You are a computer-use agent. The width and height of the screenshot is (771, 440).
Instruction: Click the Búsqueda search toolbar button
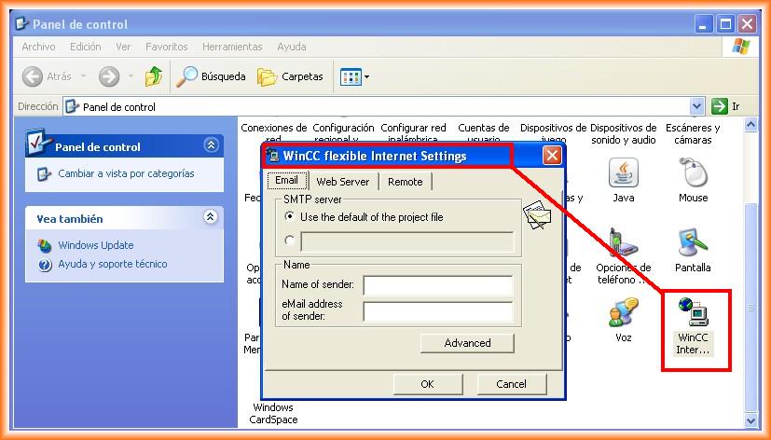tap(212, 76)
